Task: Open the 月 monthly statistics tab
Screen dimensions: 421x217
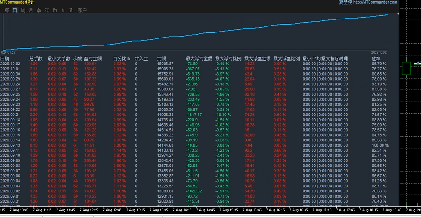Action: tap(31, 10)
